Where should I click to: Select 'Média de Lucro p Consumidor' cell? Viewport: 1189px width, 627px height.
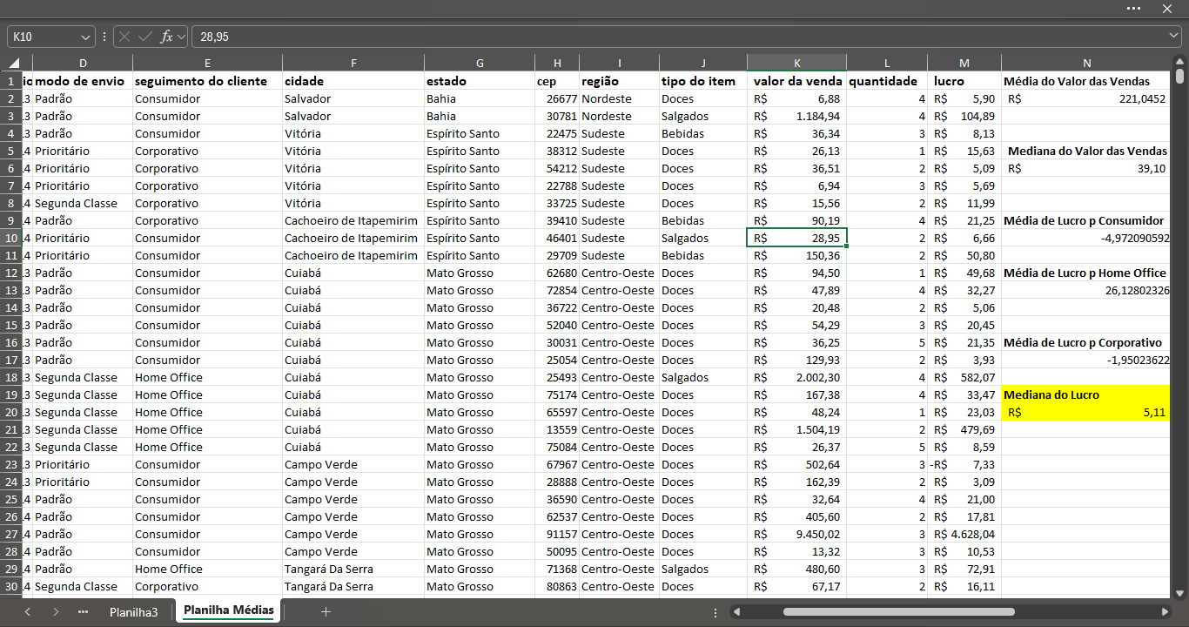[x=1086, y=220]
